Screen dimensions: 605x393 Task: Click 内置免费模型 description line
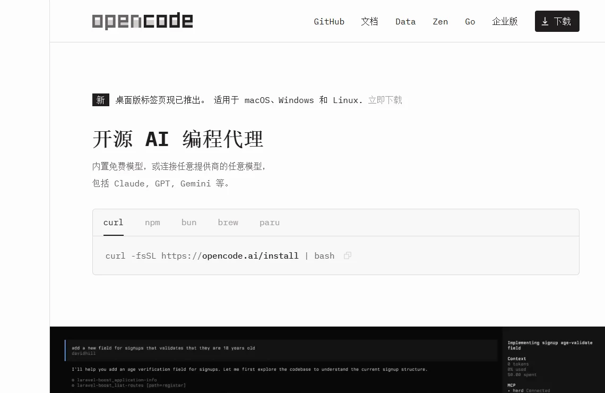[x=179, y=166]
